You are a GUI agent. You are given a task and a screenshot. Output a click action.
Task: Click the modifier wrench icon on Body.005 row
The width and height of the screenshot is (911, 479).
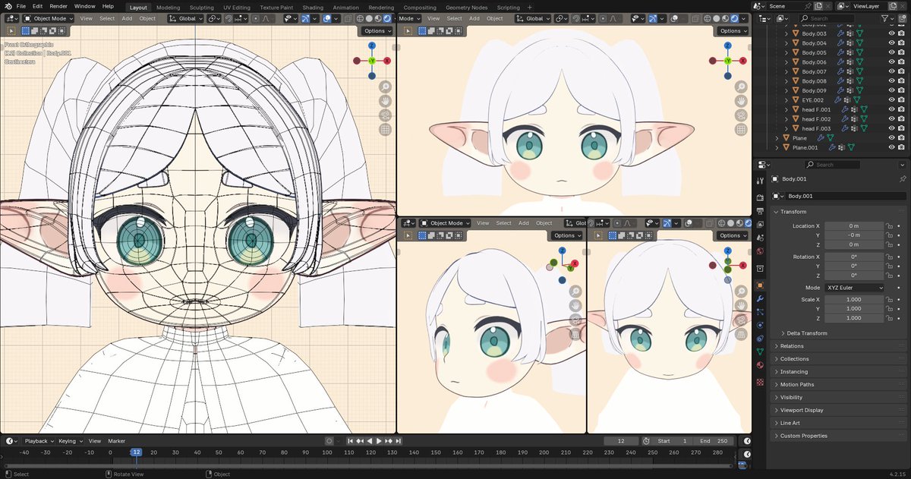point(840,52)
